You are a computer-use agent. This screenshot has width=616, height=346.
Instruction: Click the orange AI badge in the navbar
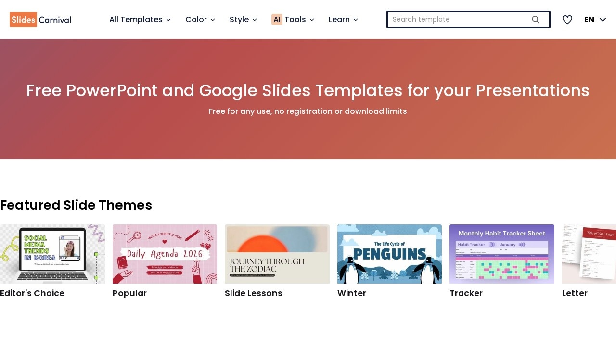click(x=277, y=20)
